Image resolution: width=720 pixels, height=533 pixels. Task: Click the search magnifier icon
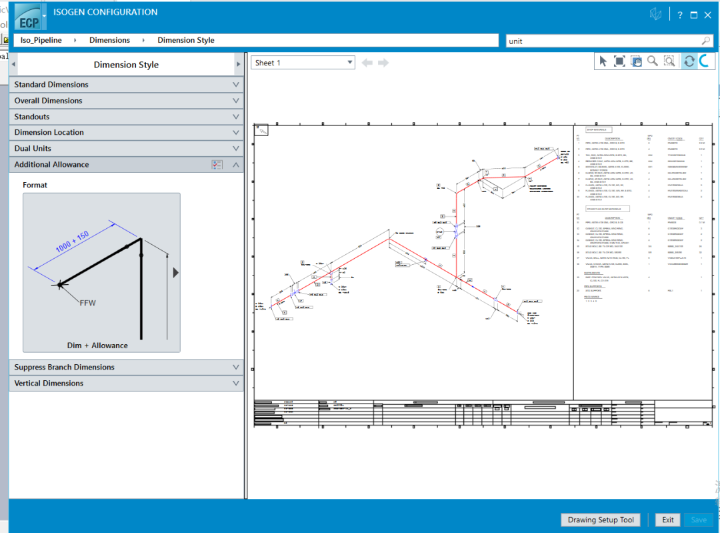pyautogui.click(x=706, y=41)
